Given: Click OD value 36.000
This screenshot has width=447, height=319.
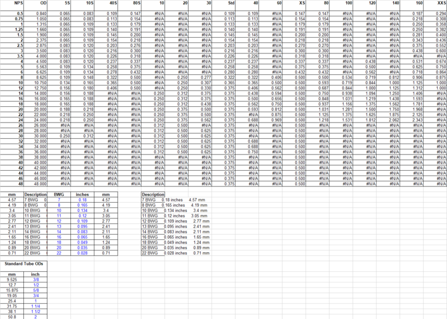Looking at the screenshot, I should click(x=36, y=152).
